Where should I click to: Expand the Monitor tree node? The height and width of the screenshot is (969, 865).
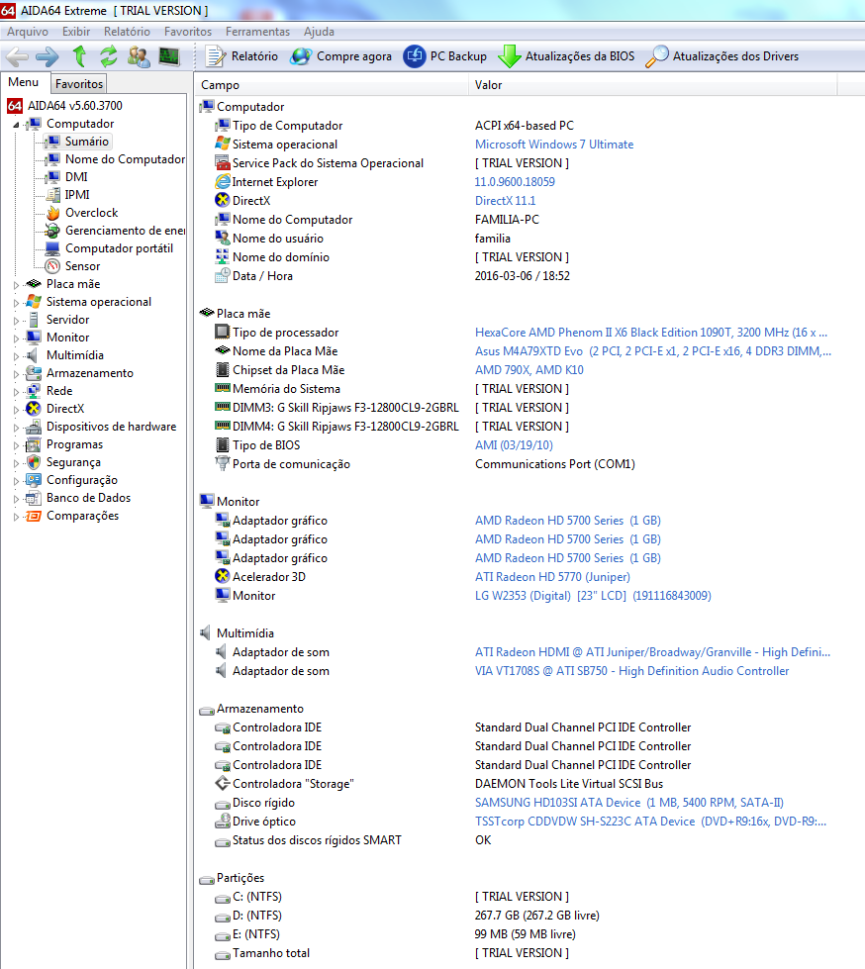[x=17, y=339]
